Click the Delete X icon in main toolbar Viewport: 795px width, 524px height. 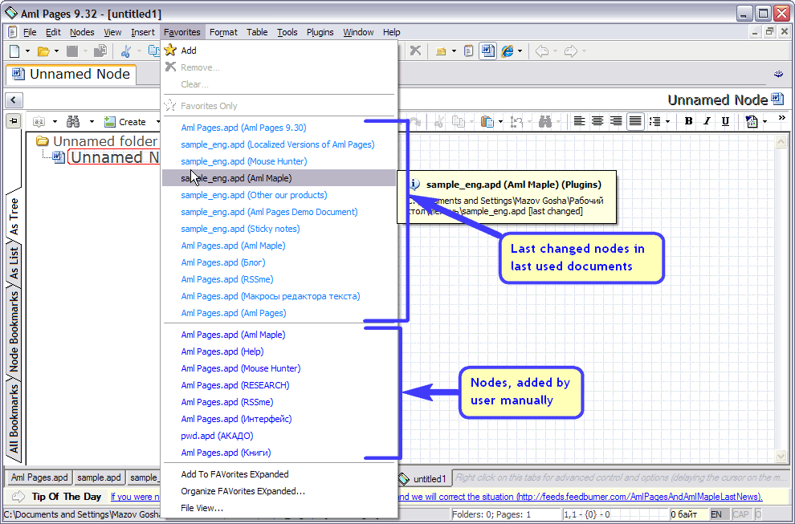tap(415, 51)
